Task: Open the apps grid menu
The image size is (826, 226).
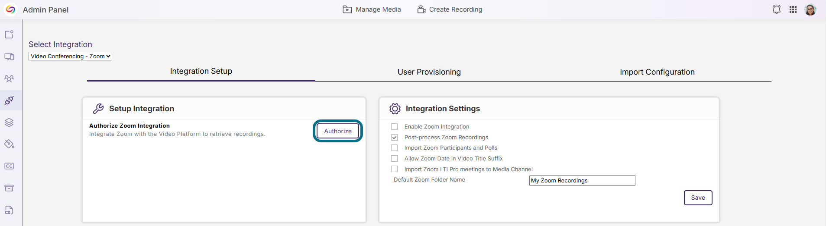Action: [x=793, y=9]
